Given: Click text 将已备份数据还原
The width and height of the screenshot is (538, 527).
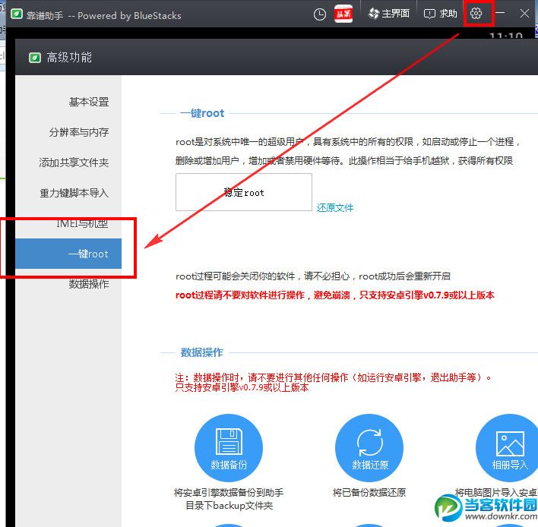Looking at the screenshot, I should (369, 493).
